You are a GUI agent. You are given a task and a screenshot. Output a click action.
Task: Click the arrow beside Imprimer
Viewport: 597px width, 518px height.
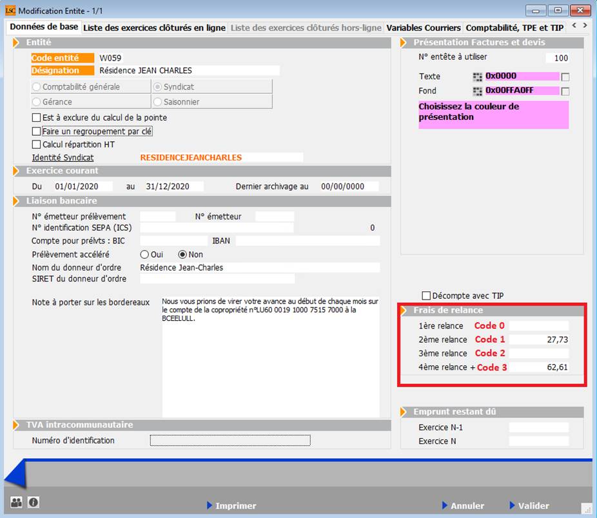point(210,506)
